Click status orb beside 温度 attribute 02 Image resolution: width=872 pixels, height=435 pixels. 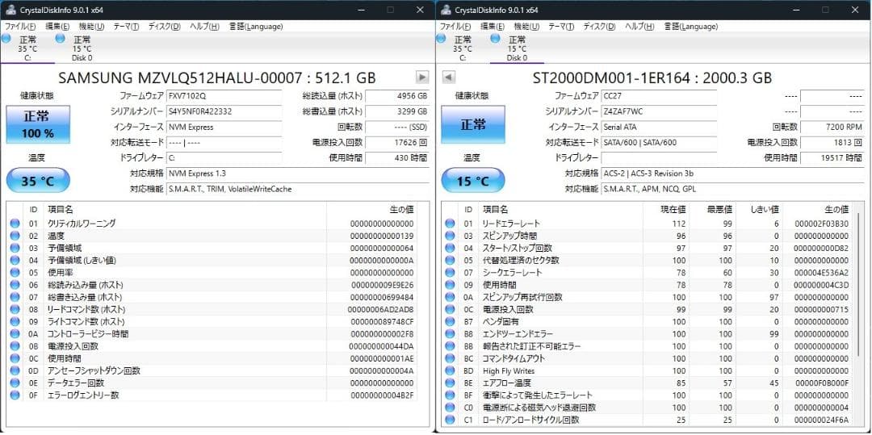[x=15, y=236]
